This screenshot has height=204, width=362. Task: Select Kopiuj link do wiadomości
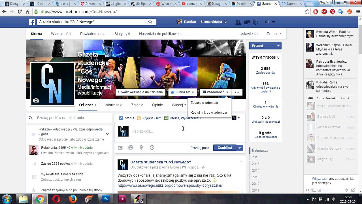[209, 112]
